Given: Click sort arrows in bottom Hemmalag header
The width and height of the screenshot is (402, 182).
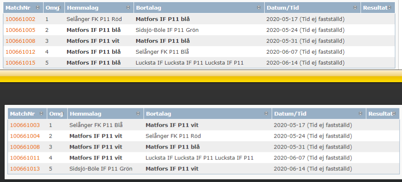Looking at the screenshot, I should 138,114.
